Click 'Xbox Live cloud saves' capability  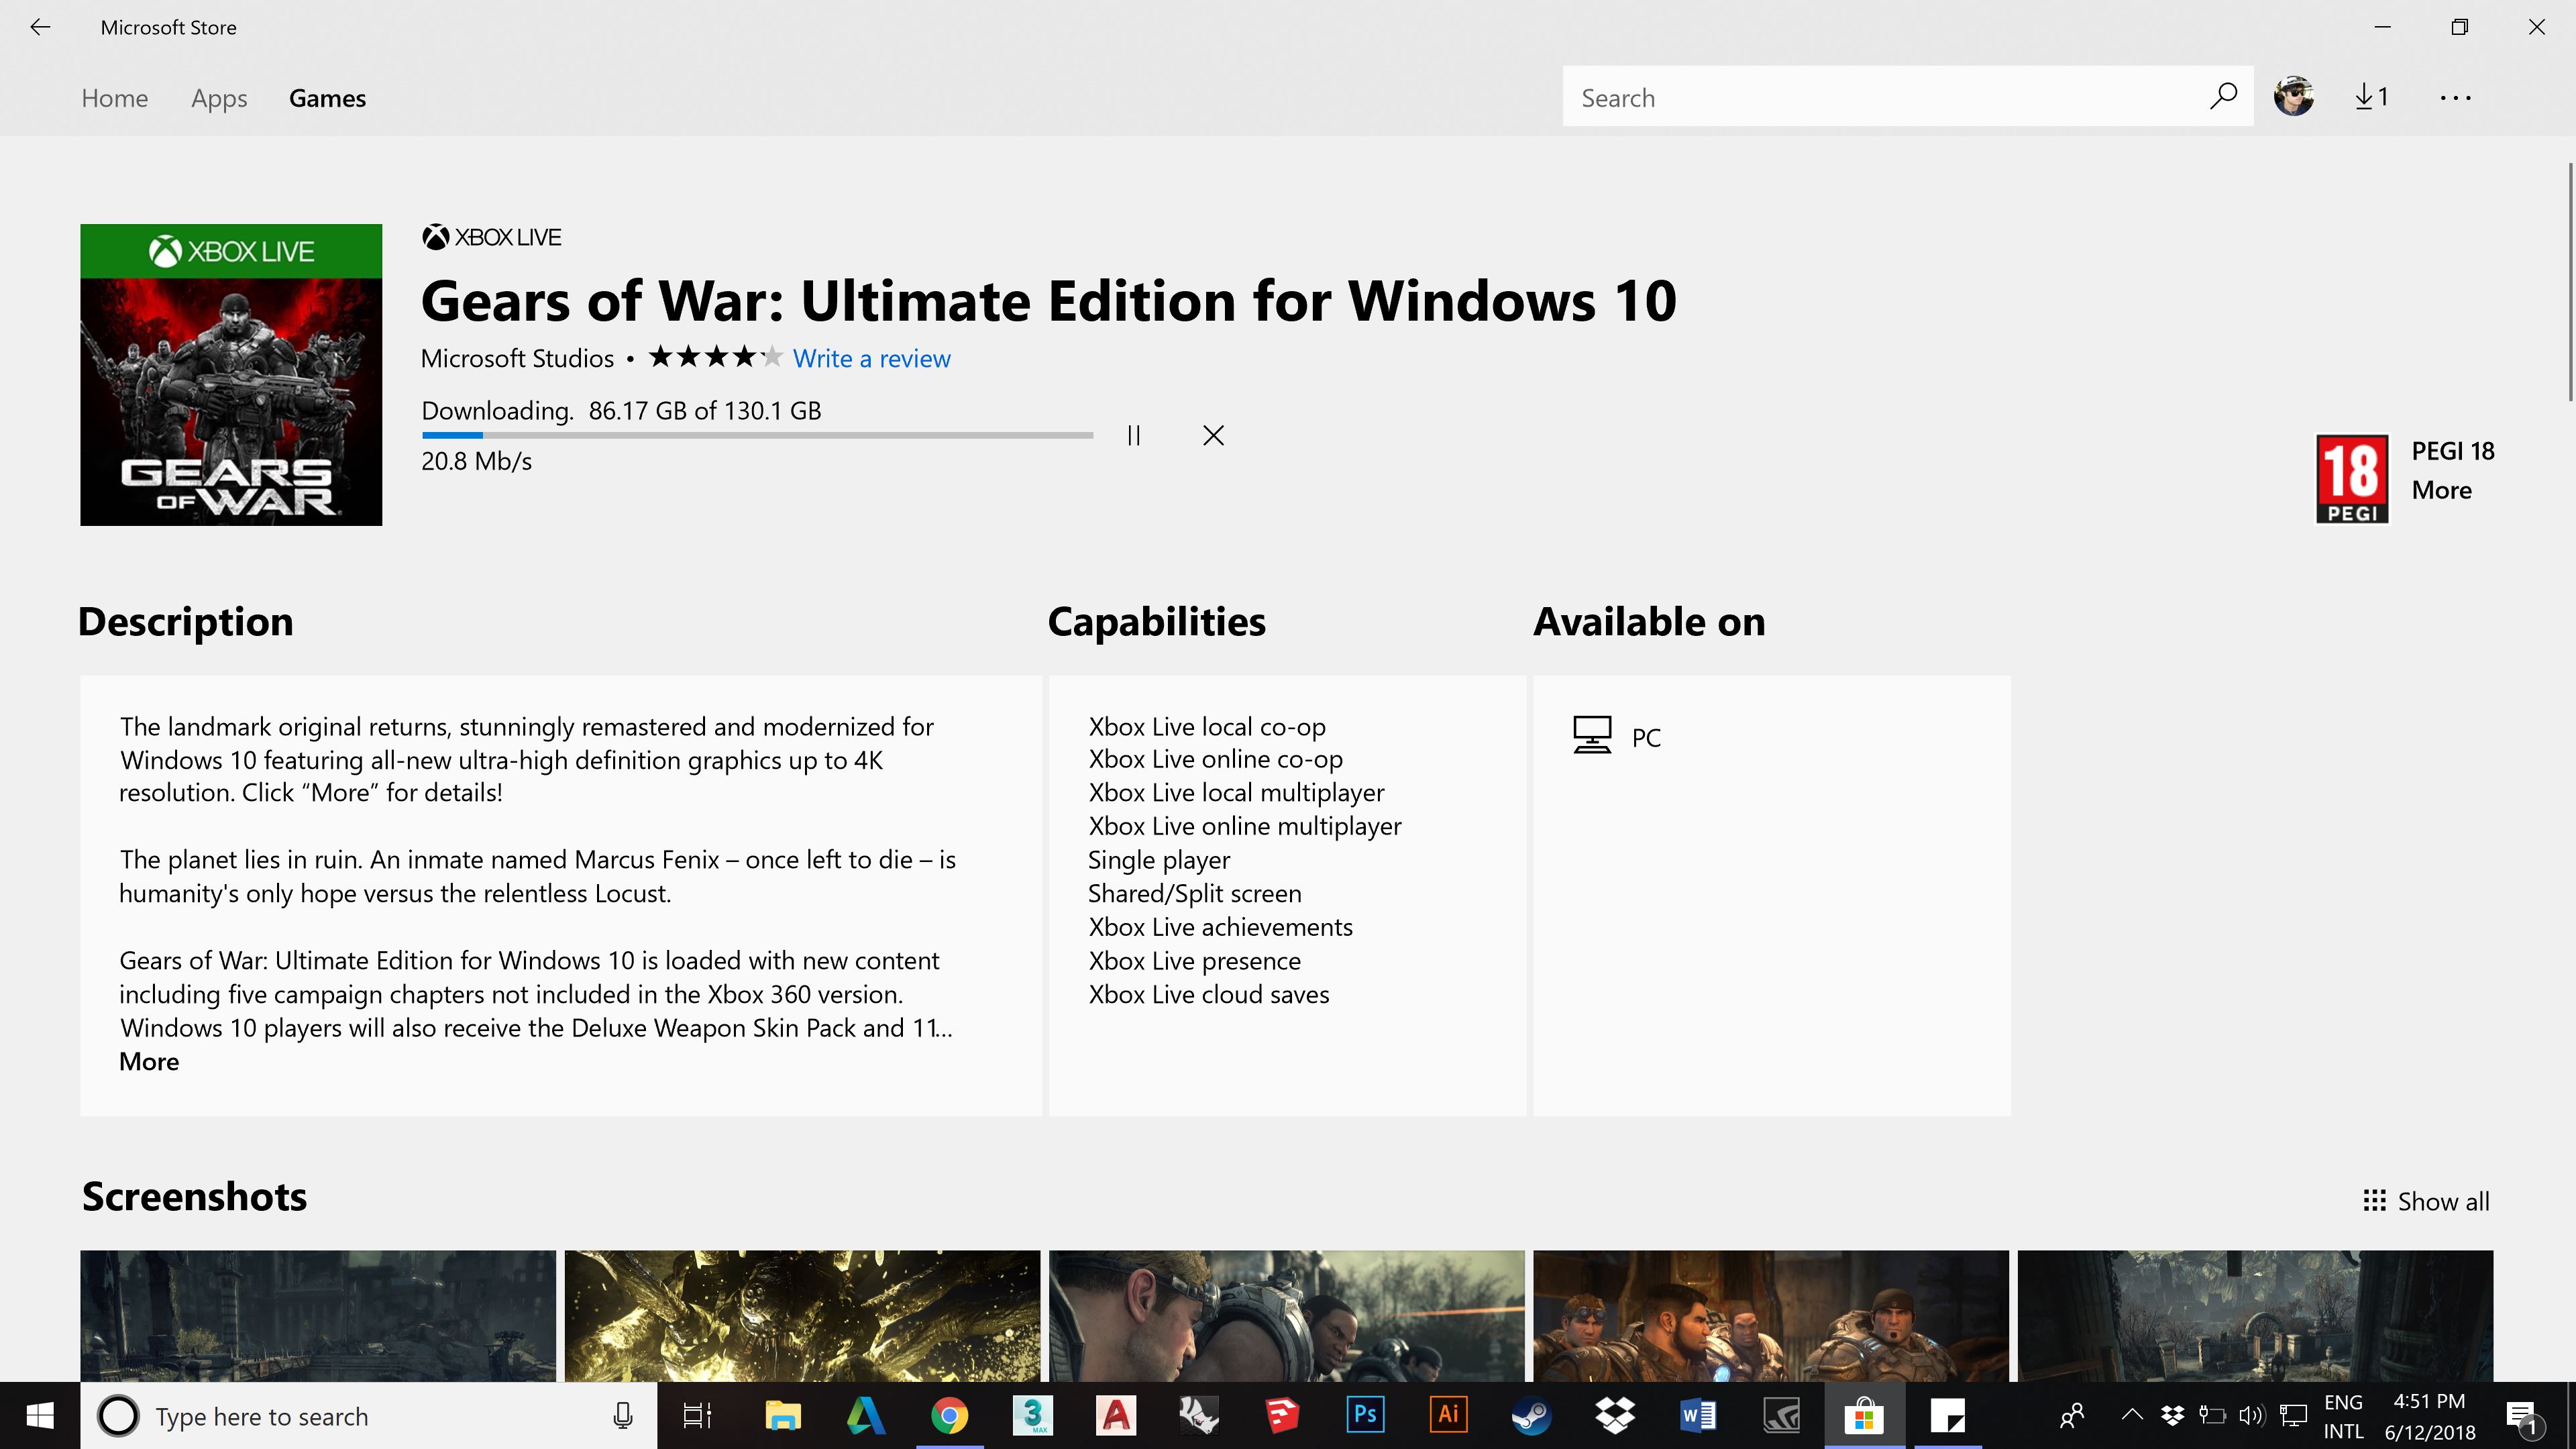pos(1209,994)
